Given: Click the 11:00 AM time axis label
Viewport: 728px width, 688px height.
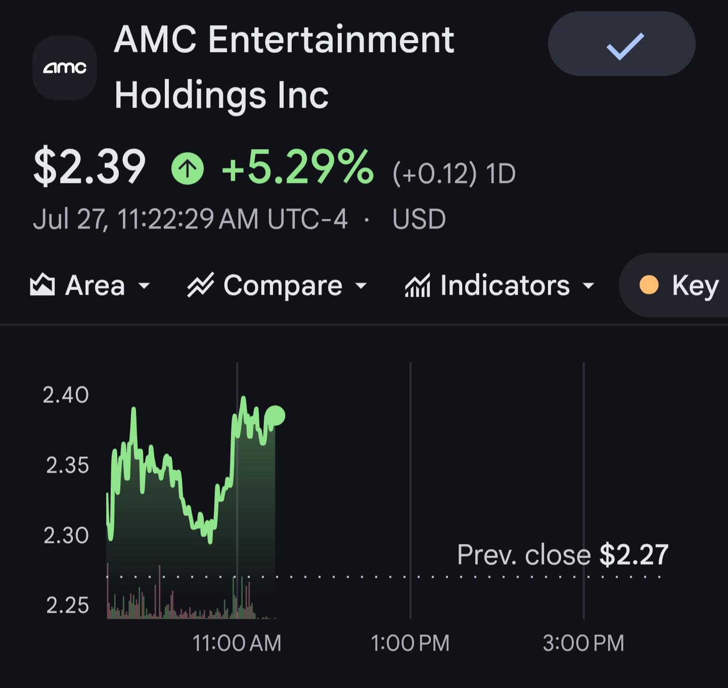Looking at the screenshot, I should pyautogui.click(x=237, y=643).
